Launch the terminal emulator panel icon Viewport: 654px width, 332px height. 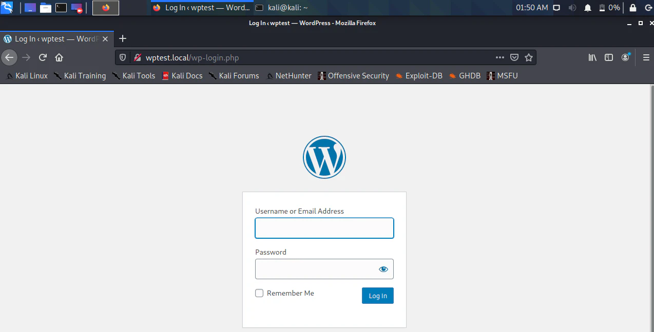click(x=61, y=8)
